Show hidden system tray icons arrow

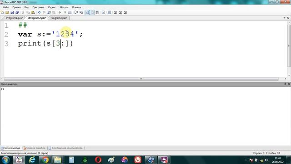246,160
